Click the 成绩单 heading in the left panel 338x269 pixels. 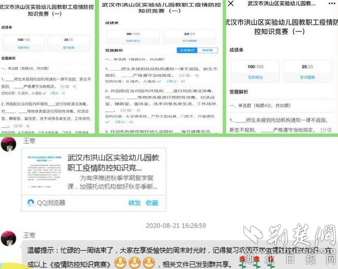(x=7, y=27)
